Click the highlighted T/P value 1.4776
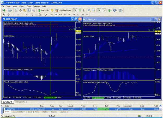The height and width of the screenshot is (118, 163). pyautogui.click(x=103, y=109)
